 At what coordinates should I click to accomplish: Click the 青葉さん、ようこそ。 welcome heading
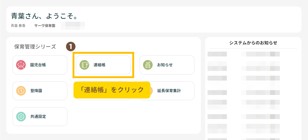(44, 16)
